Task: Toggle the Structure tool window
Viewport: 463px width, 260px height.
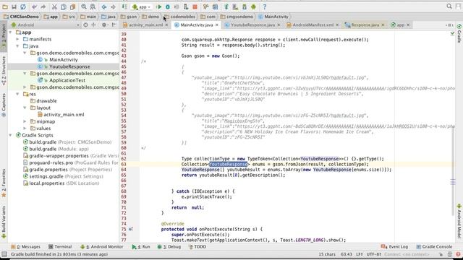Action: [x=4, y=71]
